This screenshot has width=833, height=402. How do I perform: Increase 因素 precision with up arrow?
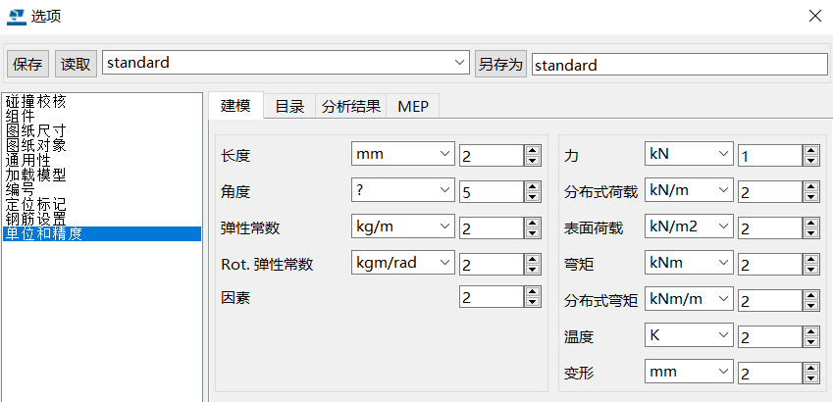click(x=533, y=291)
